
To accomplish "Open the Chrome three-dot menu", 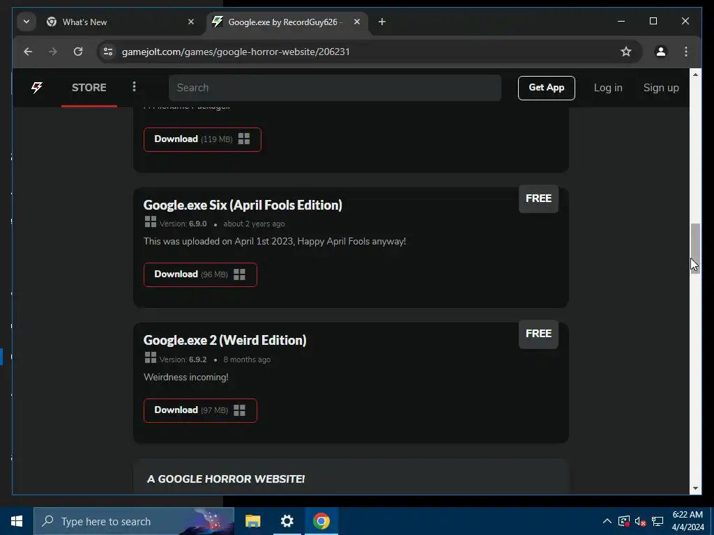I will (686, 52).
